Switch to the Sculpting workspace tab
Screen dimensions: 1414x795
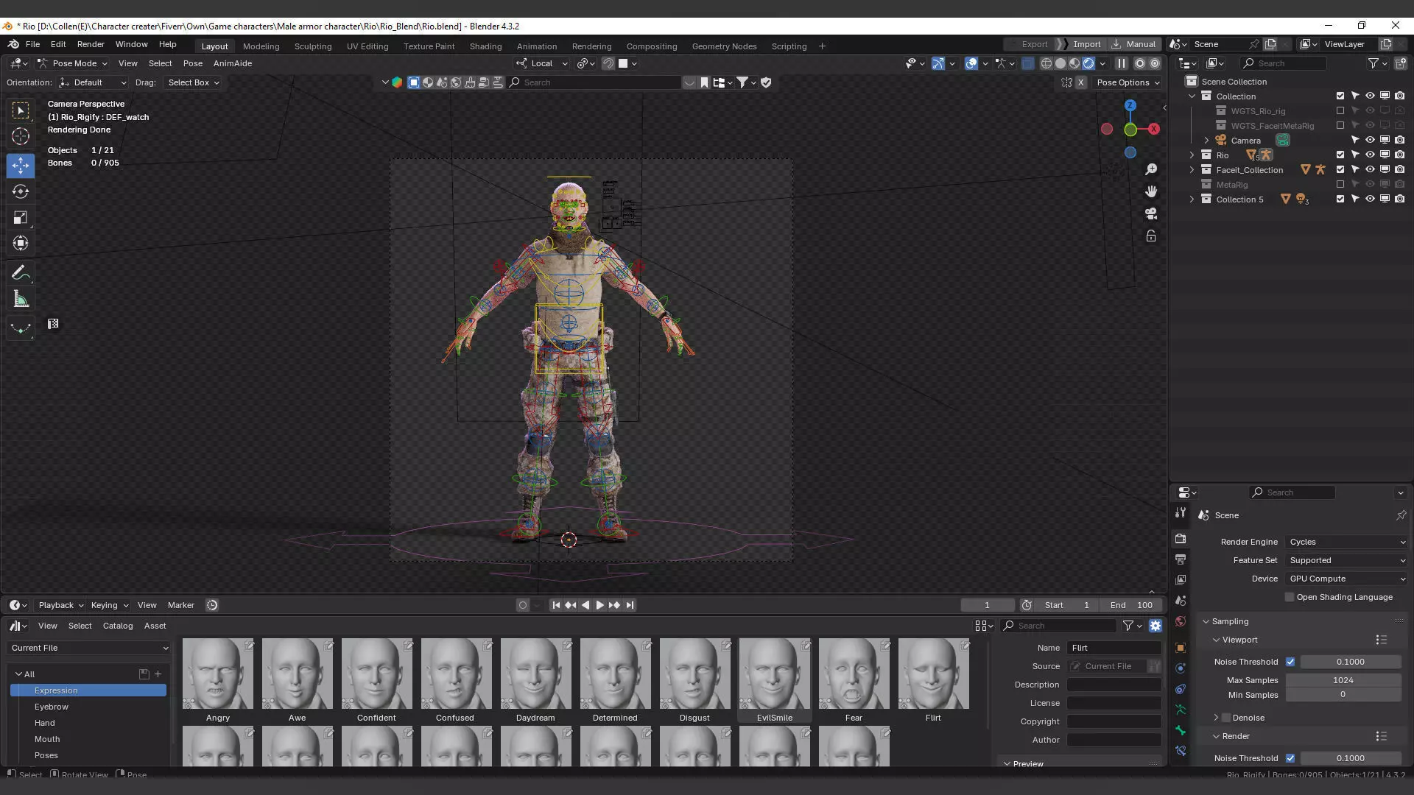[x=313, y=46]
